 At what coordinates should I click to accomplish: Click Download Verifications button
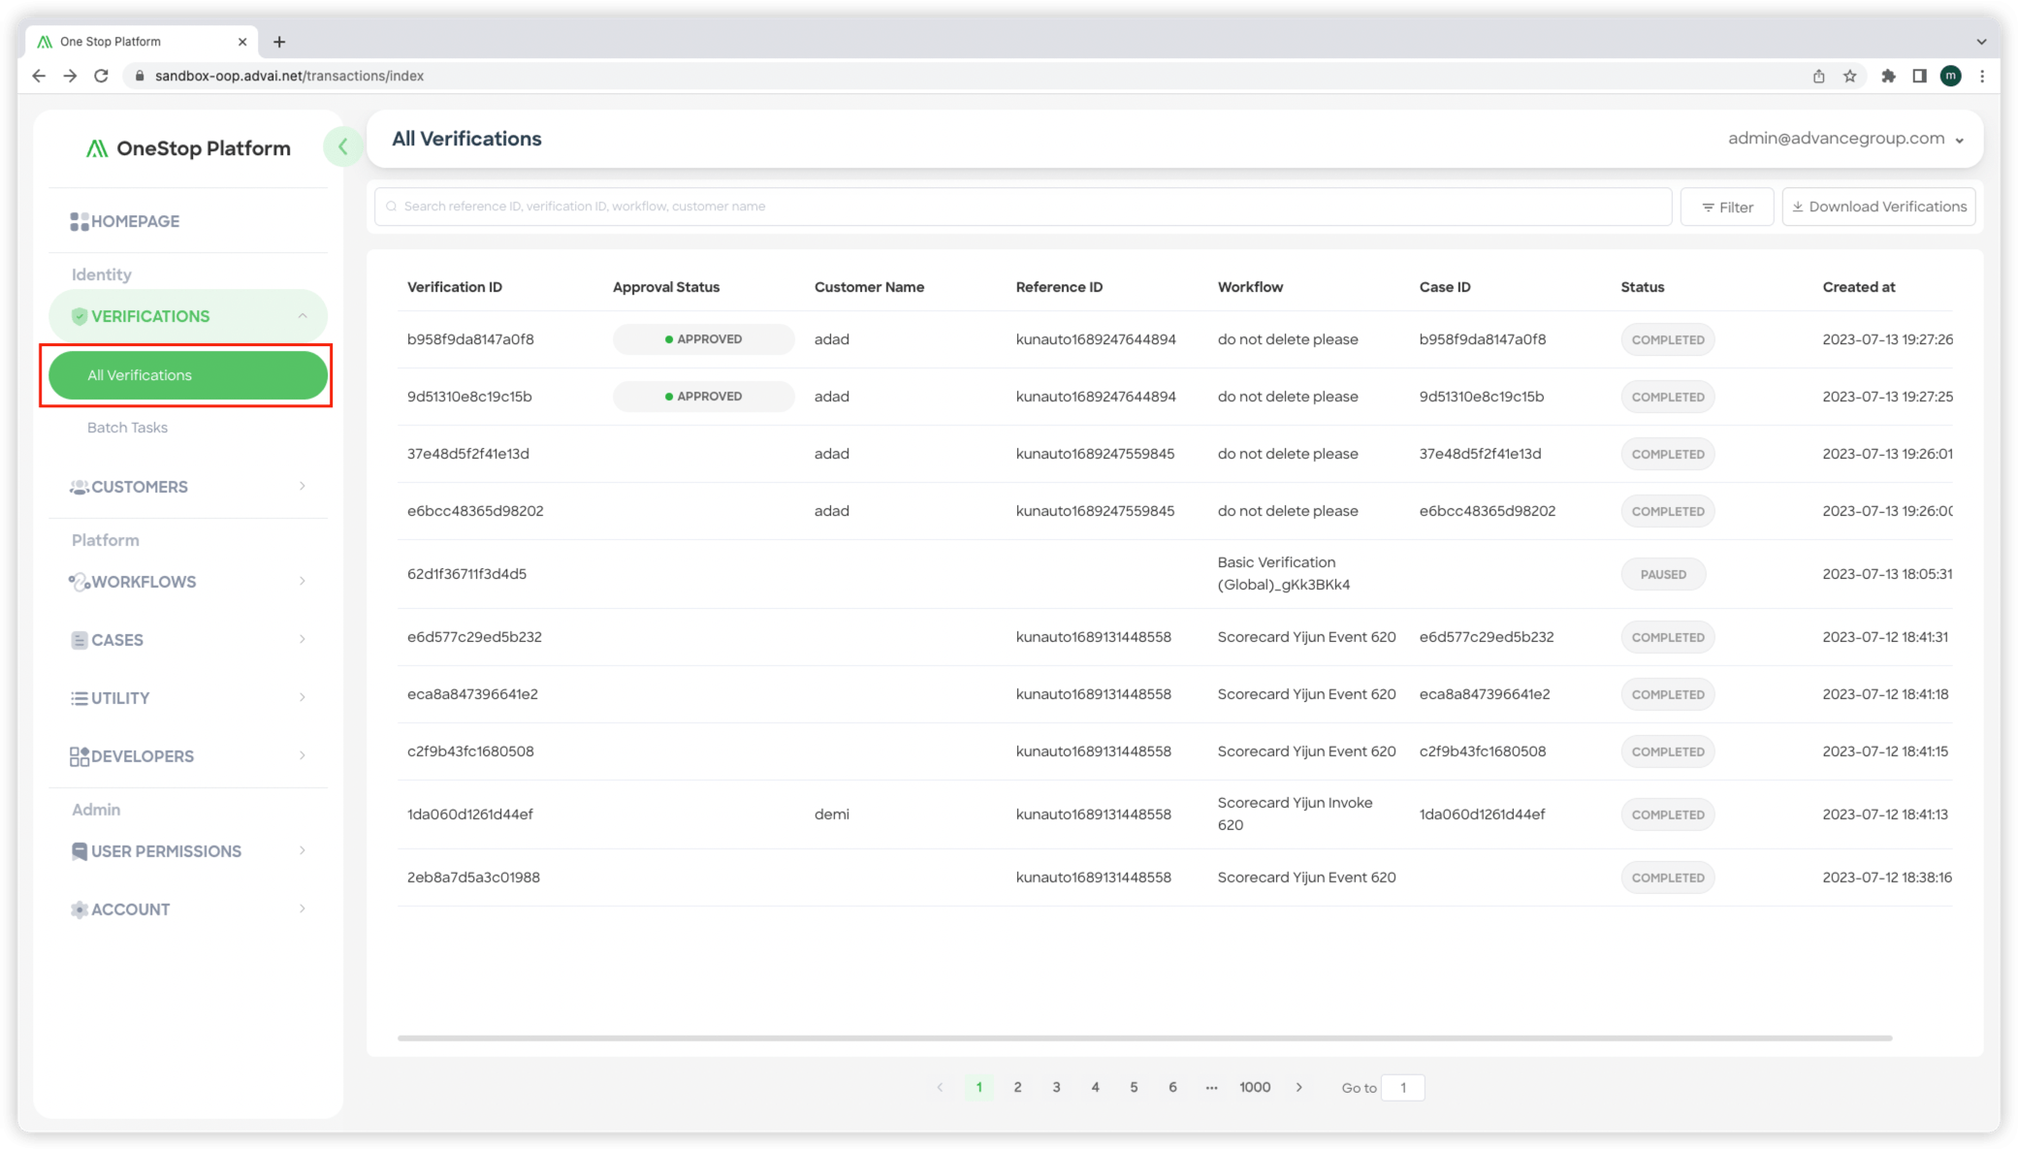point(1877,208)
